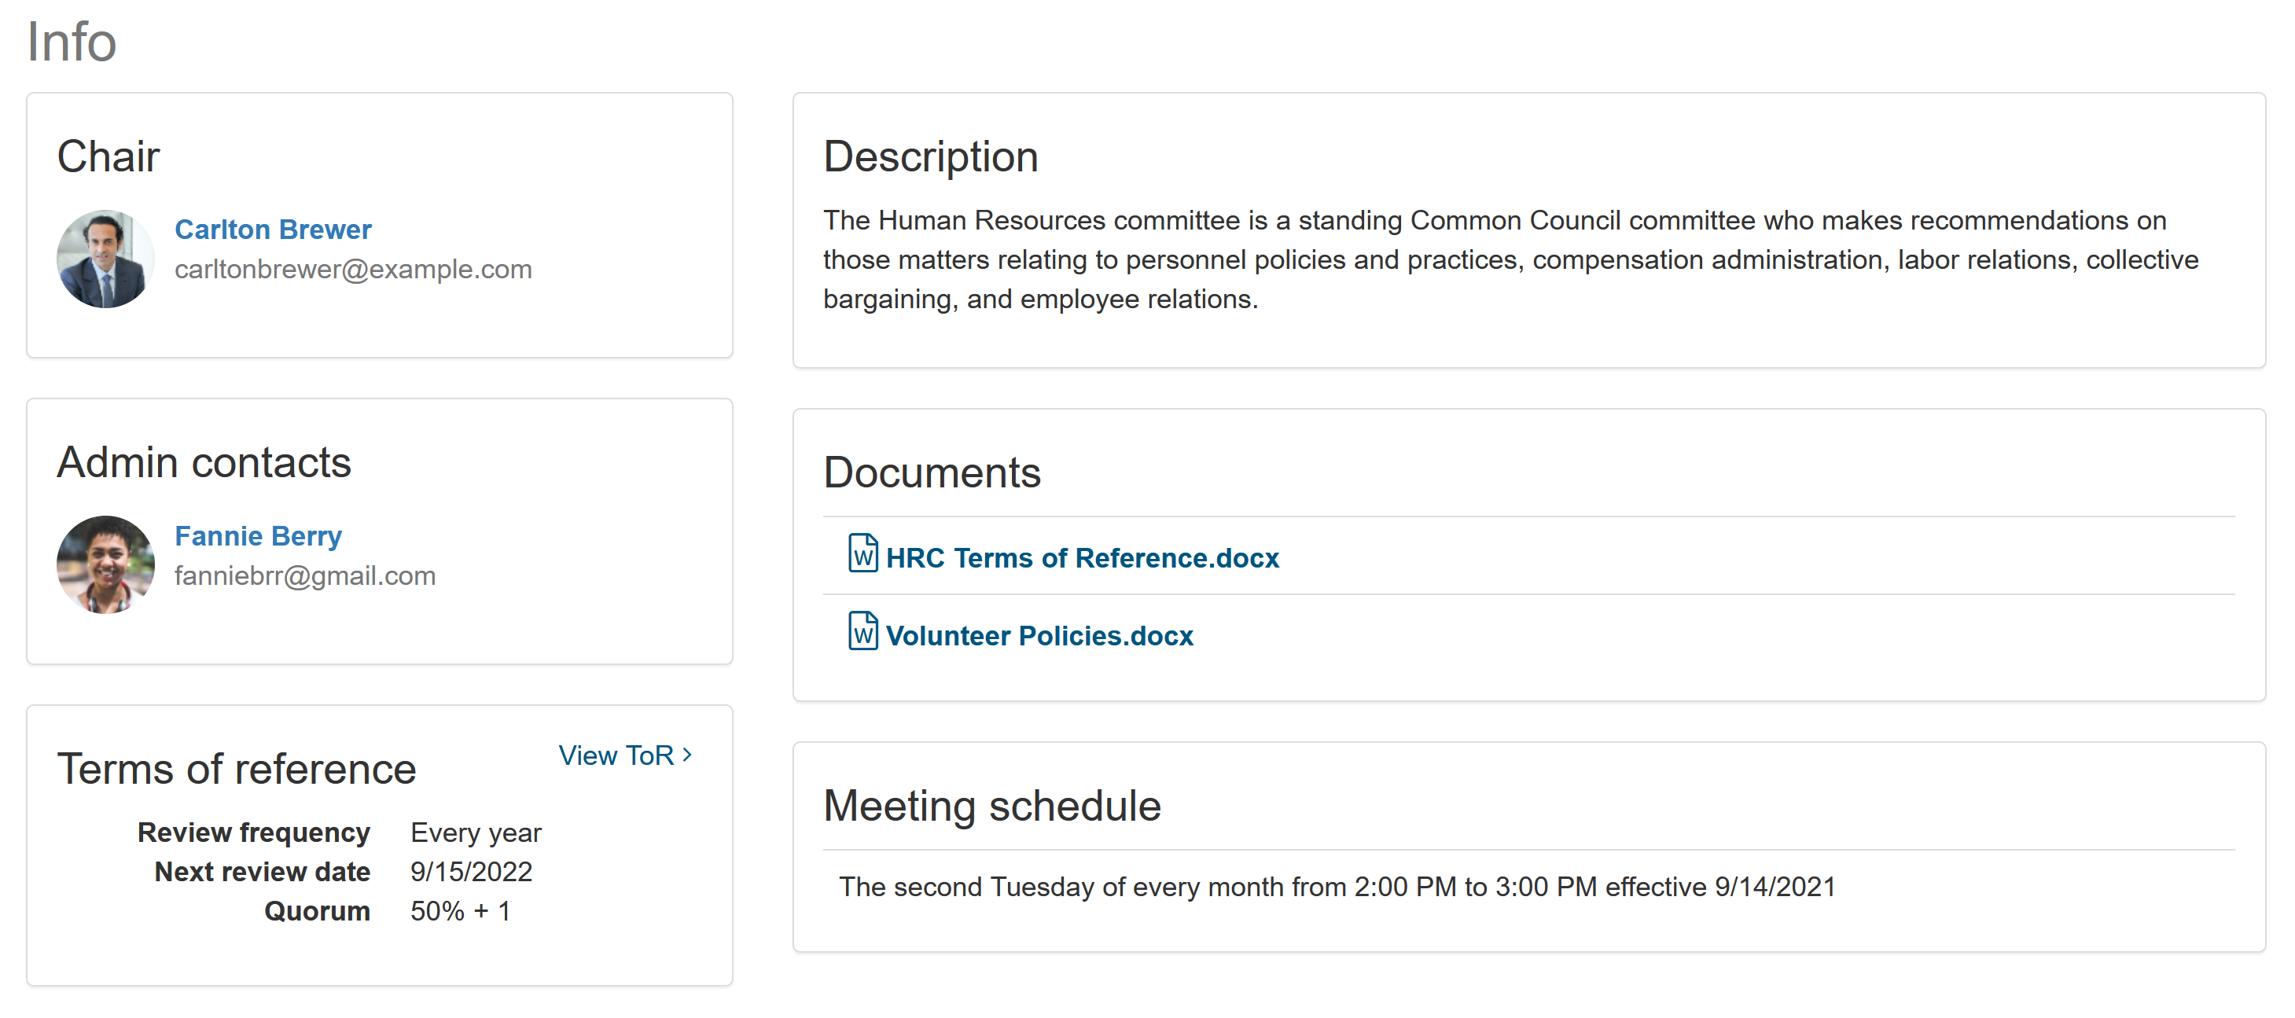This screenshot has height=1018, width=2295.
Task: Click the Info page heading
Action: coord(72,41)
